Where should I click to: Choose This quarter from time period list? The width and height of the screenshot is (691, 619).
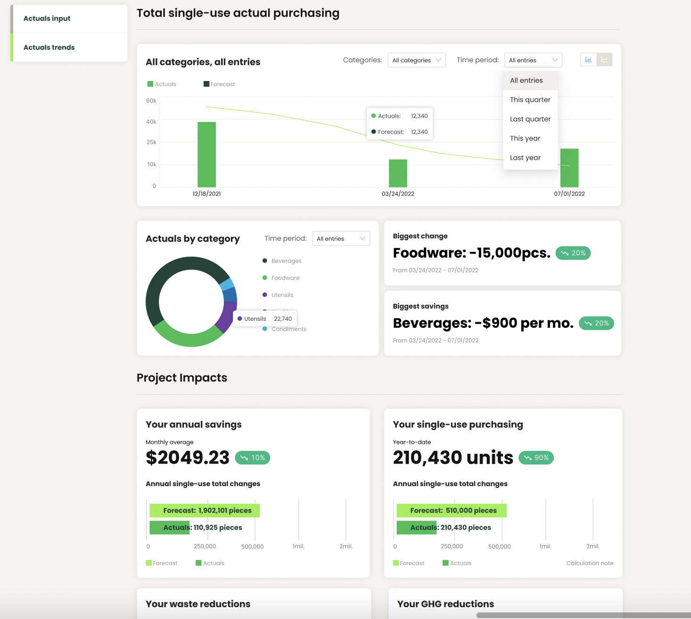[531, 100]
